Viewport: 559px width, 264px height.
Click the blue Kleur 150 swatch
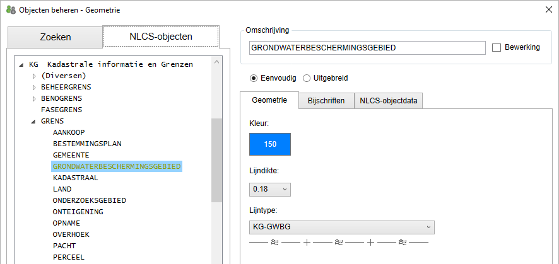coord(270,144)
